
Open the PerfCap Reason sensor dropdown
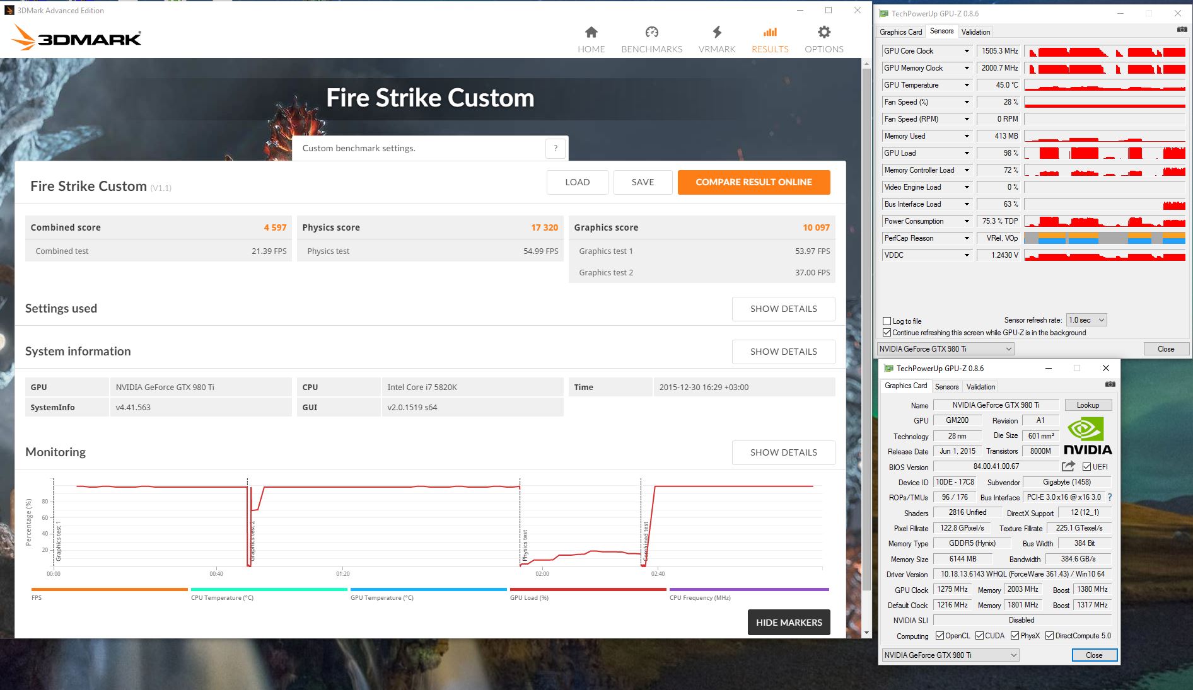pos(966,238)
